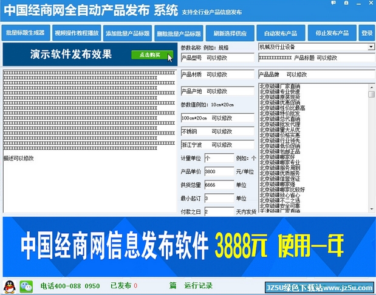Minimize the publishing software window

(358, 4)
